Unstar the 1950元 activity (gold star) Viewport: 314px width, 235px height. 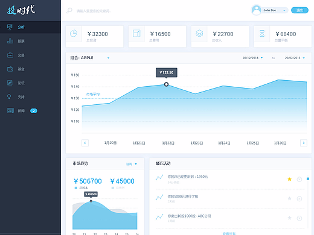click(x=289, y=179)
